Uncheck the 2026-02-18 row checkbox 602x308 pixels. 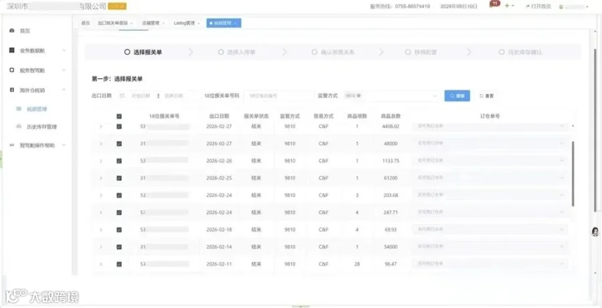119,230
